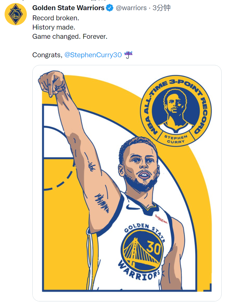
Task: Click the umbrella emoji after the mention
Action: (128, 55)
